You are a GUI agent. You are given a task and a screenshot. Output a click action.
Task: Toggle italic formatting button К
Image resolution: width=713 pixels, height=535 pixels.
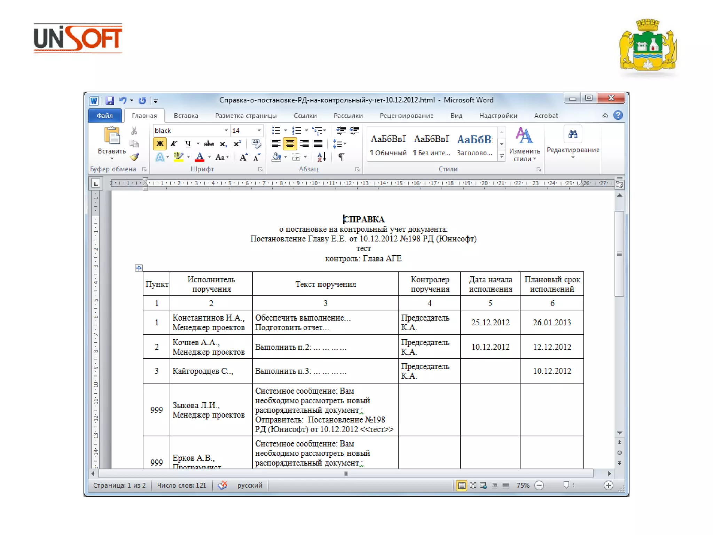(x=174, y=144)
